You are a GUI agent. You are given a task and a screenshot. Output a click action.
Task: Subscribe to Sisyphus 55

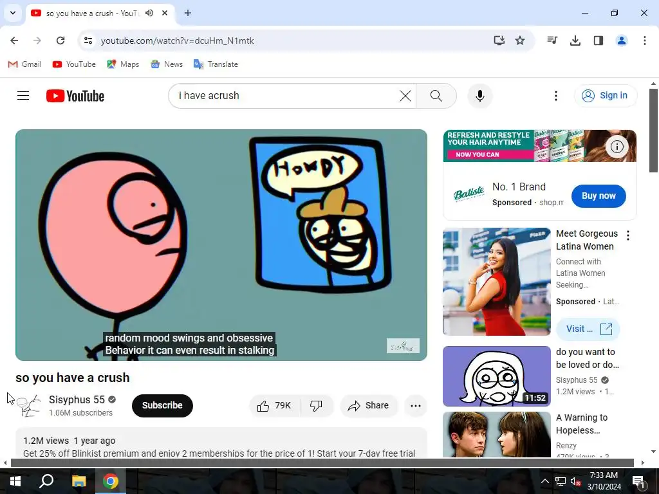pyautogui.click(x=162, y=405)
